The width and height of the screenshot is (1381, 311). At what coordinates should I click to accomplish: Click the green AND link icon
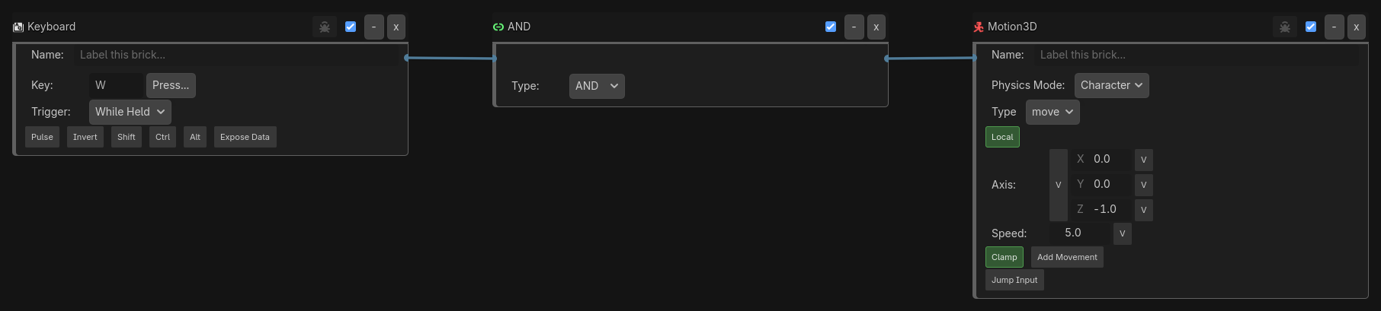tap(498, 27)
